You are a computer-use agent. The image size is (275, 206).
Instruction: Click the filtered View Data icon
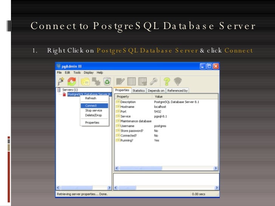(142, 81)
